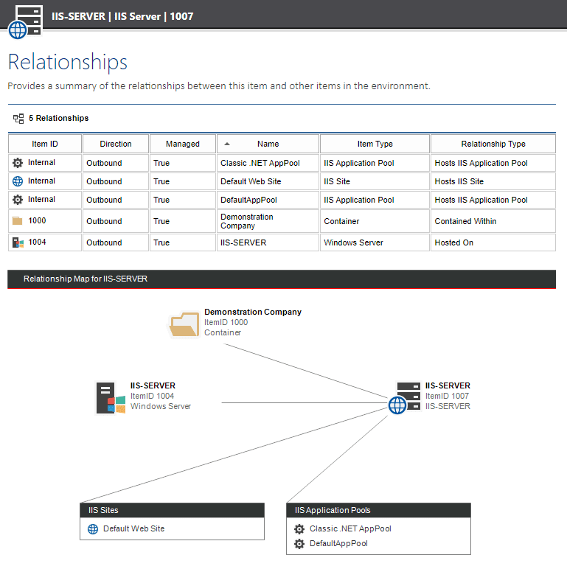Click the IIS Sites box header

pyautogui.click(x=172, y=510)
